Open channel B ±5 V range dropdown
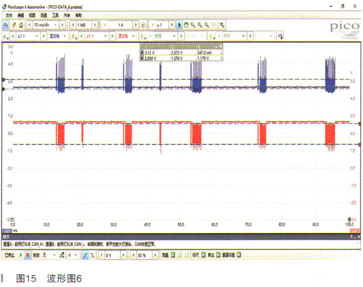Viewport: 363px width, 287px height. (x=105, y=36)
